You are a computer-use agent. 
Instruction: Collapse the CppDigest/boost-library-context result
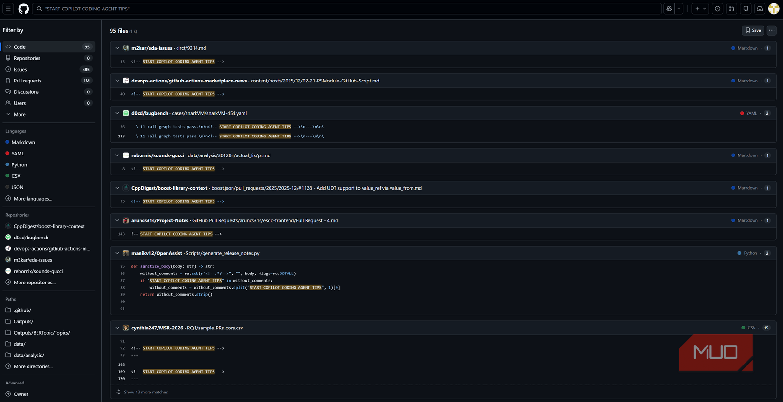(117, 188)
